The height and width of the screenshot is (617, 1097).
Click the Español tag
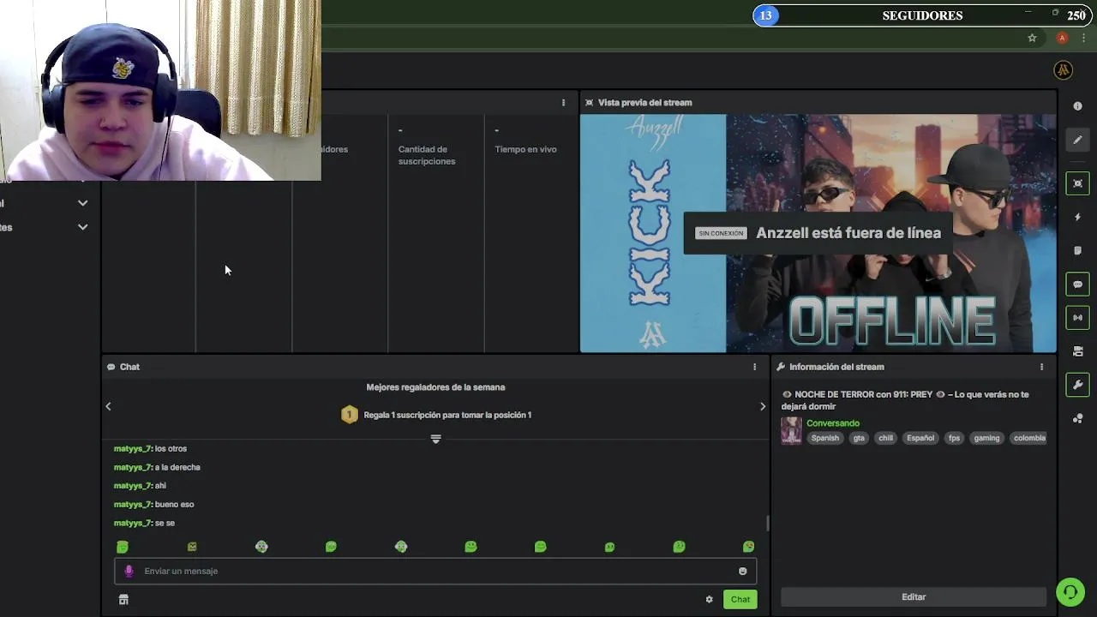pyautogui.click(x=920, y=438)
